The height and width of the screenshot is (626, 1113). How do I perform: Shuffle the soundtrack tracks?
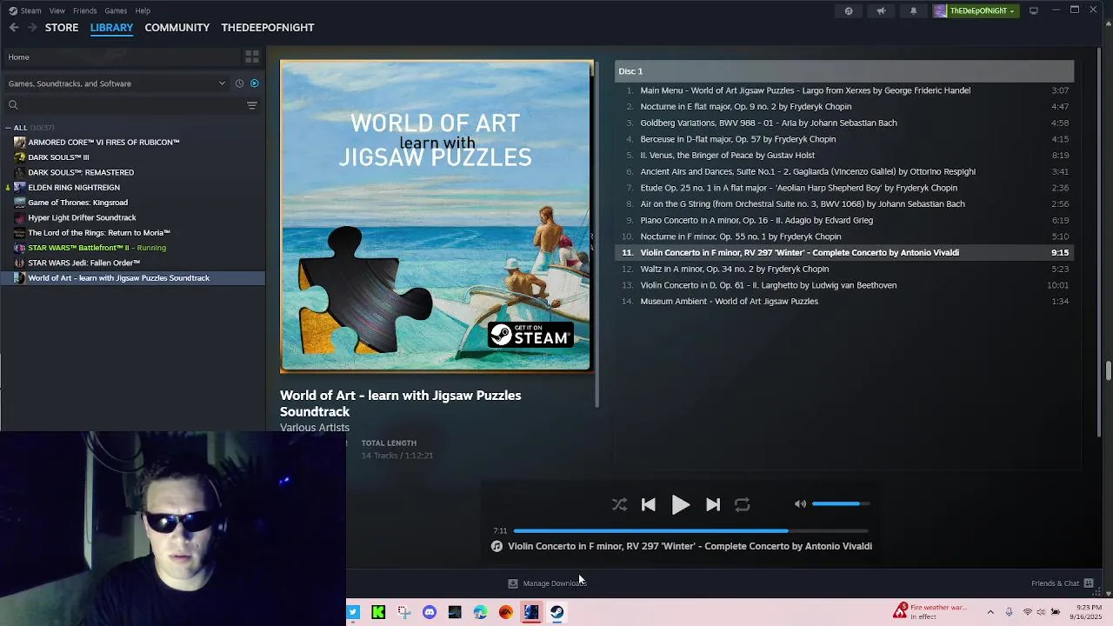(x=619, y=504)
